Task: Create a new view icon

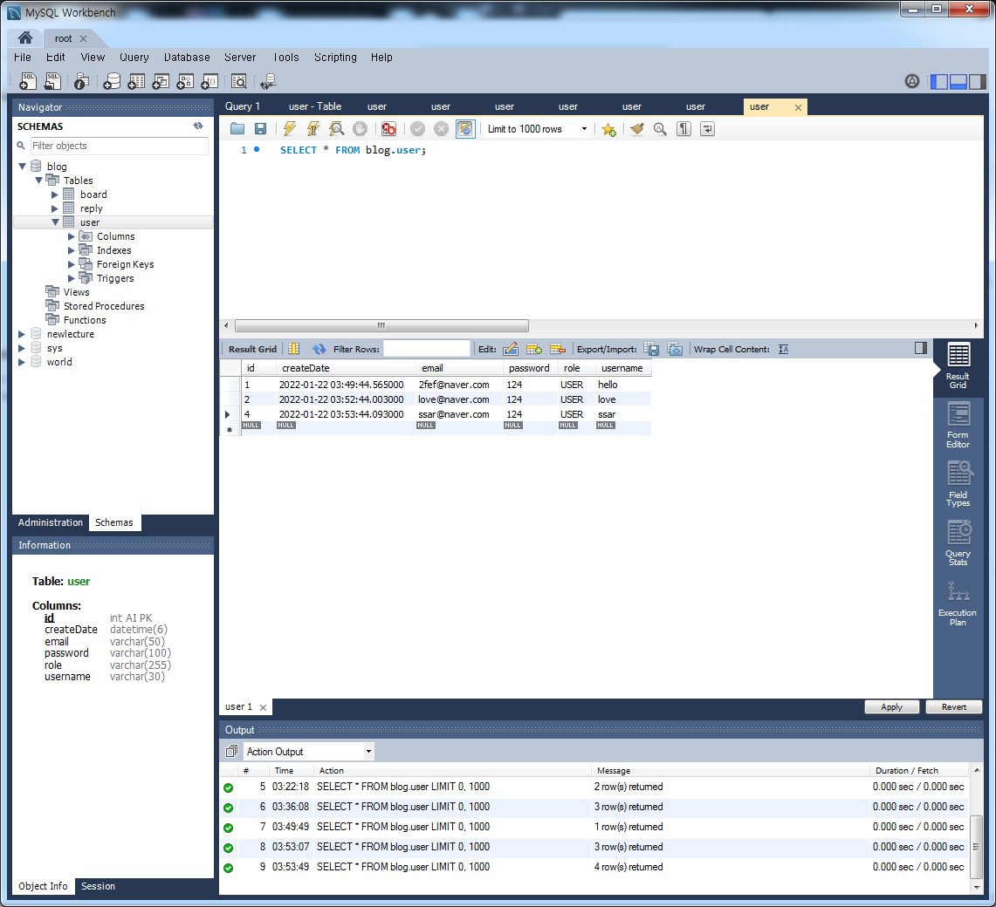Action: tap(161, 80)
